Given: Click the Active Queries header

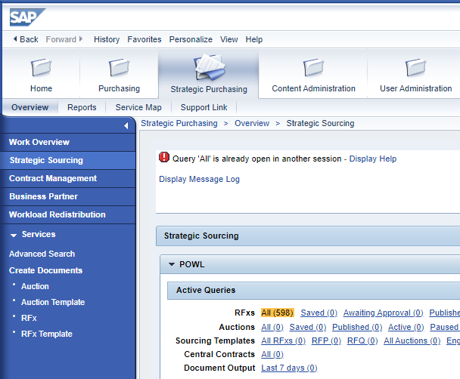Looking at the screenshot, I should coord(314,291).
